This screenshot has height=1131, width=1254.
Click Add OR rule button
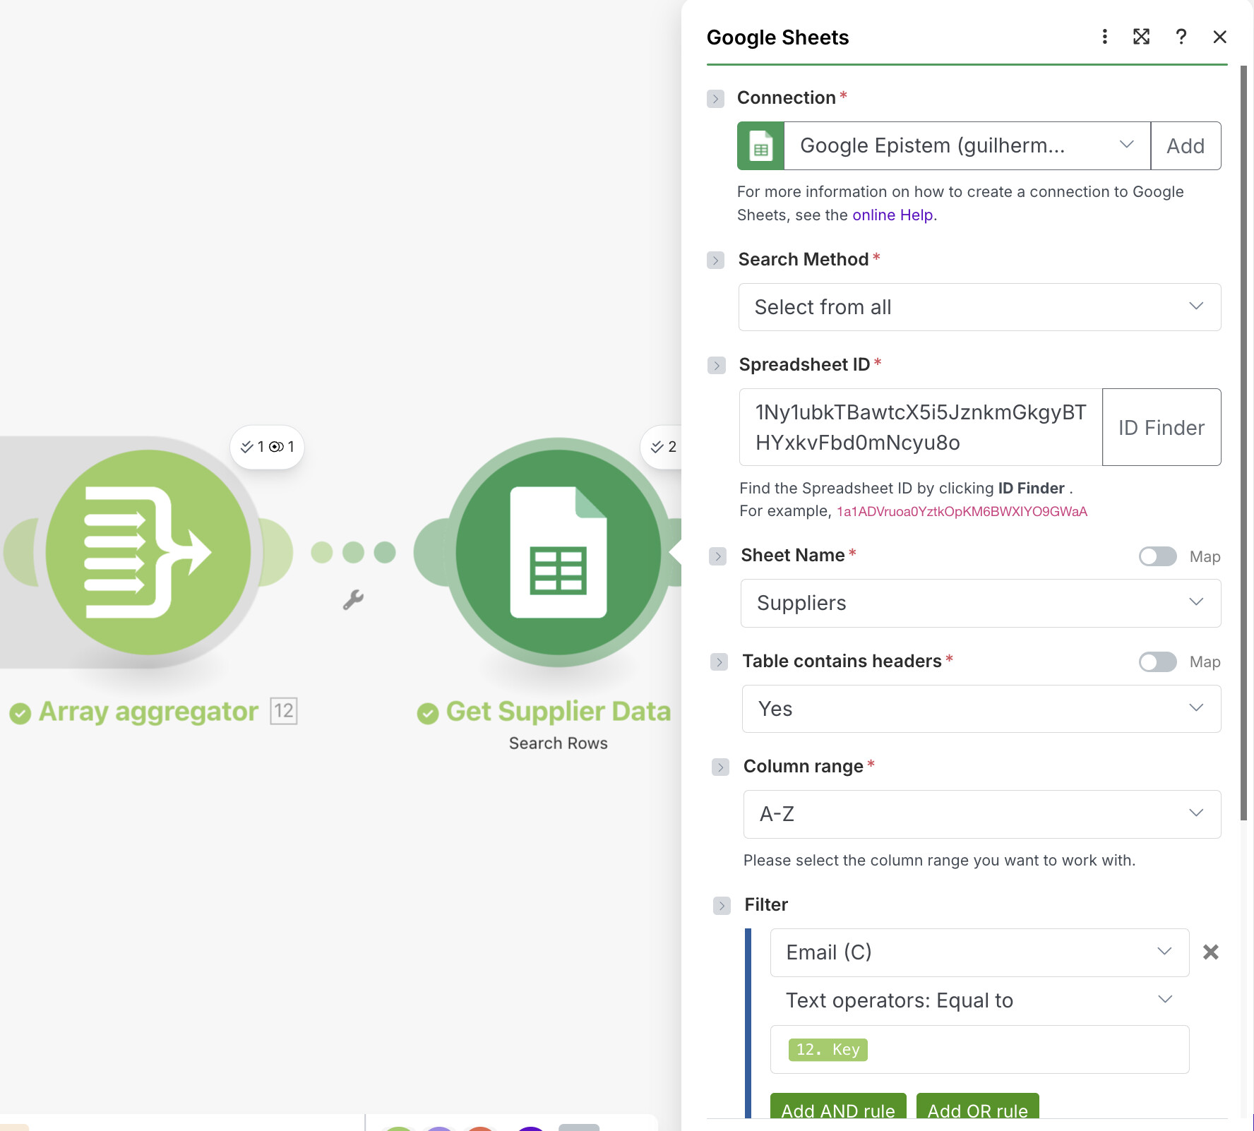[x=977, y=1107]
